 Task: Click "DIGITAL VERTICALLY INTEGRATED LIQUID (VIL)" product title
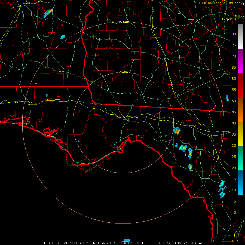tap(96, 243)
